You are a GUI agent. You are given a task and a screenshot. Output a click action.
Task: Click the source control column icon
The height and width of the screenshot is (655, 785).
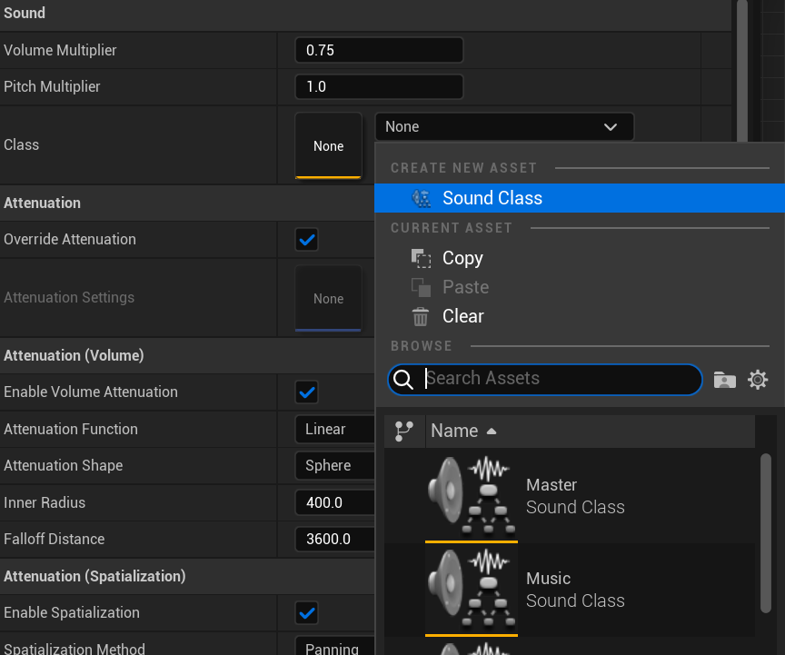404,431
